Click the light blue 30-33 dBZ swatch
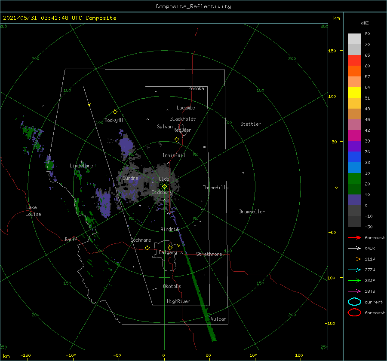387x361 pixels. 354,167
